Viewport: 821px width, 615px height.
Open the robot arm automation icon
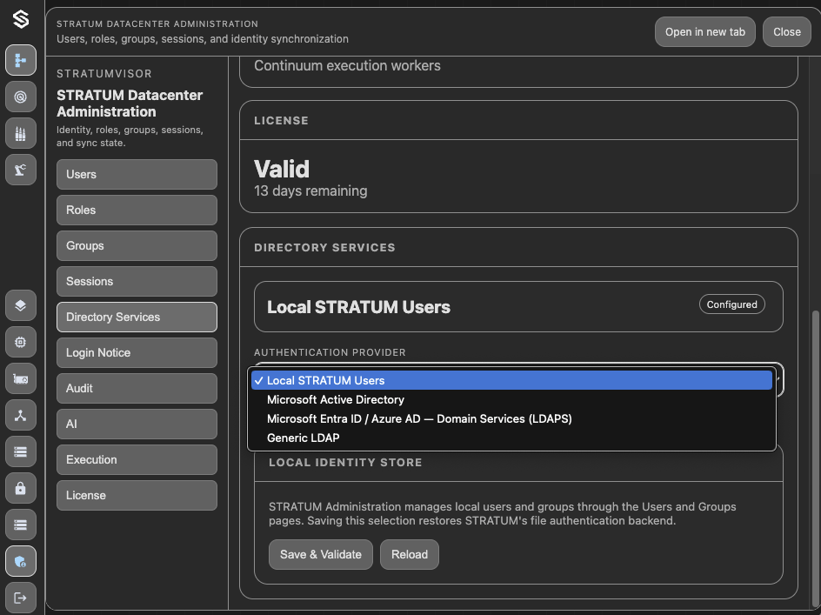click(21, 170)
